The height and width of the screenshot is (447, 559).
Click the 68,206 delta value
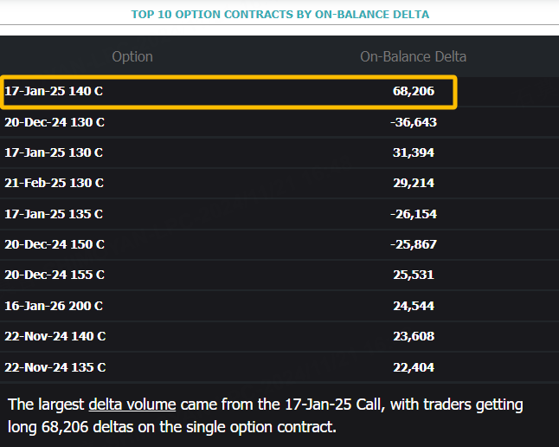coord(413,91)
